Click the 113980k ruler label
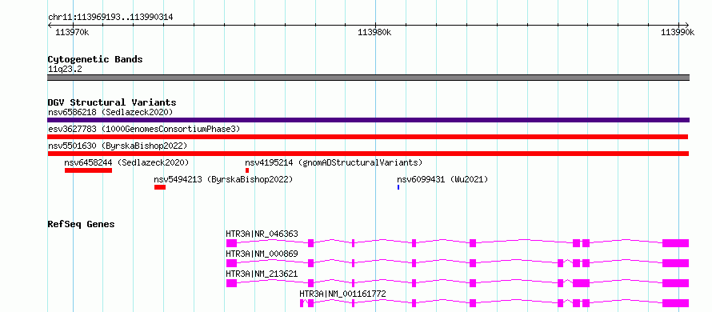The image size is (712, 312). click(x=374, y=33)
